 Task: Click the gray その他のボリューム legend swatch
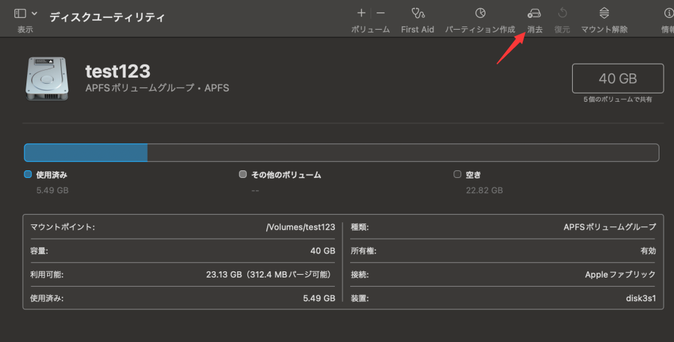(243, 174)
